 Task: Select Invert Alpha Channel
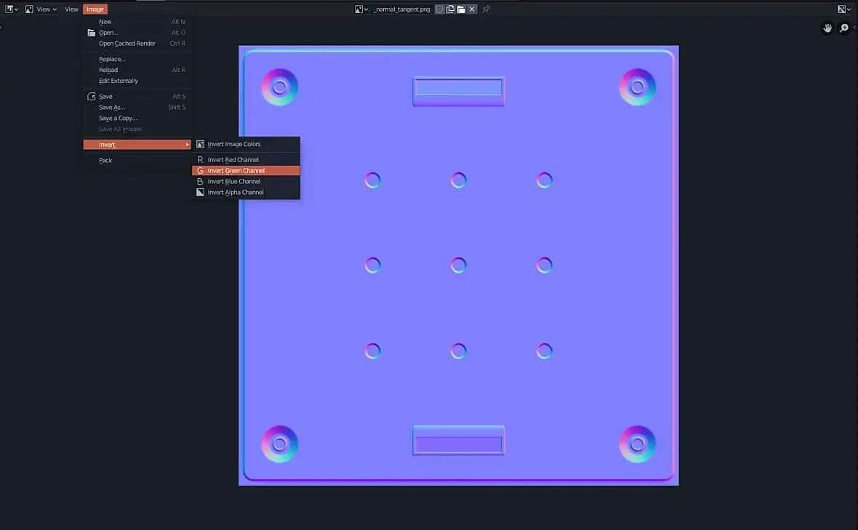(x=246, y=193)
